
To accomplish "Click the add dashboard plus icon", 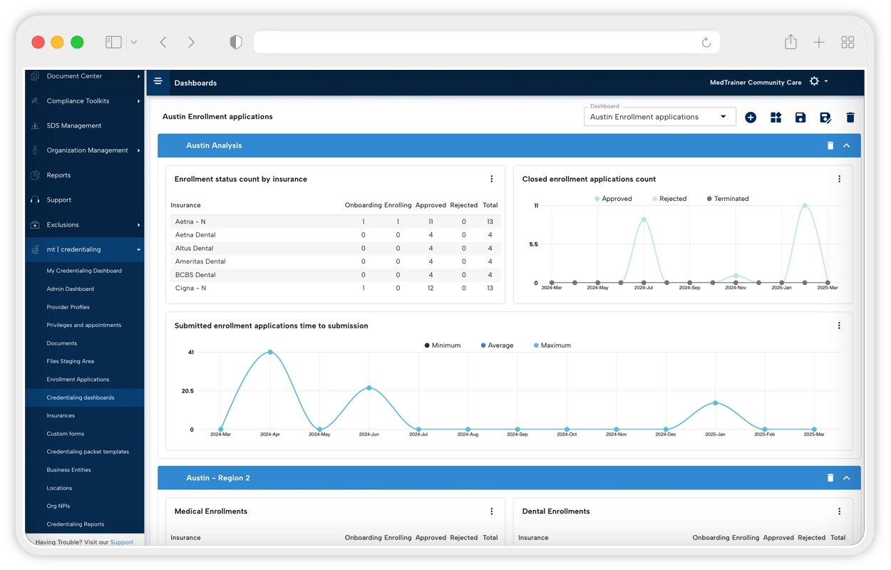I will pos(751,118).
